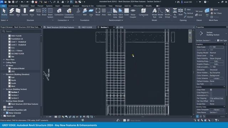Image resolution: width=228 pixels, height=128 pixels.
Task: Select the Truss tool
Action: tap(38, 12)
